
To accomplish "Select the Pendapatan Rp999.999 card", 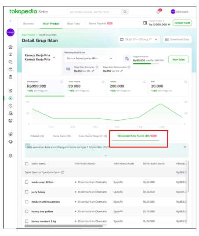I will (x=45, y=88).
